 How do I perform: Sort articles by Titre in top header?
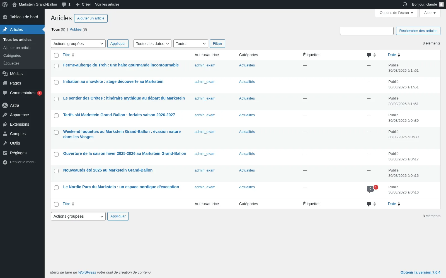tap(68, 55)
